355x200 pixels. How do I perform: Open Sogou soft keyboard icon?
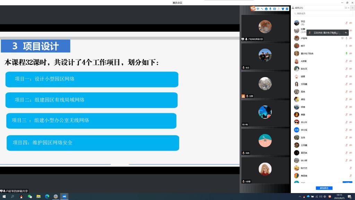pyautogui.click(x=275, y=9)
